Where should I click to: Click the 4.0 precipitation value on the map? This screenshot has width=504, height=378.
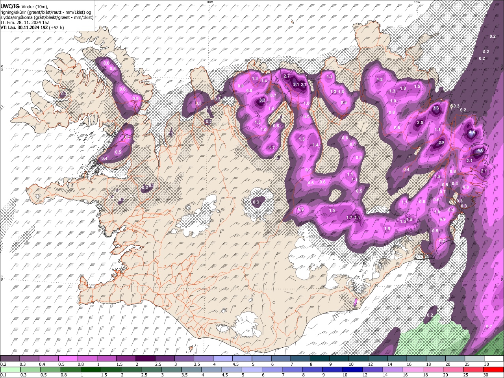[x=480, y=150]
